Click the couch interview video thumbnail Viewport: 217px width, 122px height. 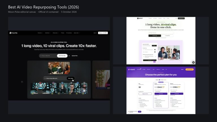pyautogui.click(x=59, y=68)
